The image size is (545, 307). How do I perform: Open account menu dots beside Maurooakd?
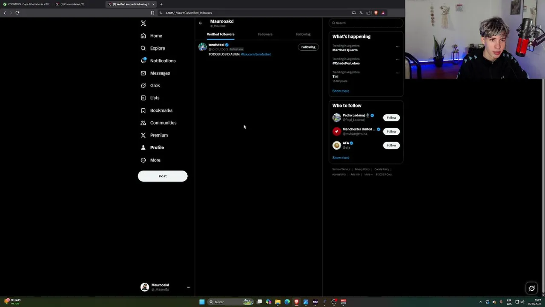coord(188,287)
